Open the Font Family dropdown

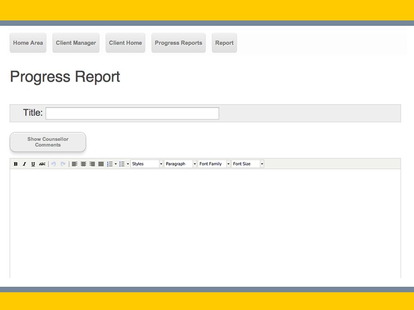[214, 164]
